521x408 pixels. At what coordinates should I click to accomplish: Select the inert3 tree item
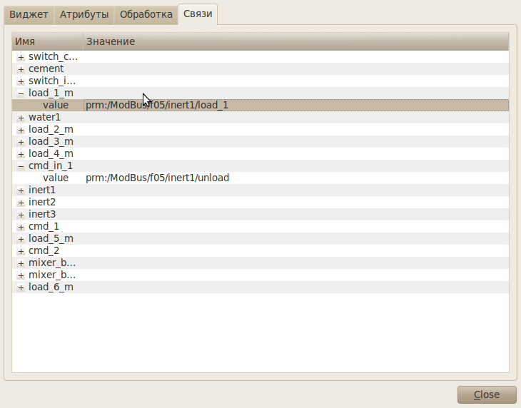click(x=42, y=214)
